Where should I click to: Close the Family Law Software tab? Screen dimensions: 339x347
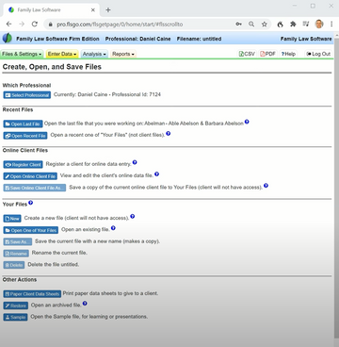click(93, 10)
